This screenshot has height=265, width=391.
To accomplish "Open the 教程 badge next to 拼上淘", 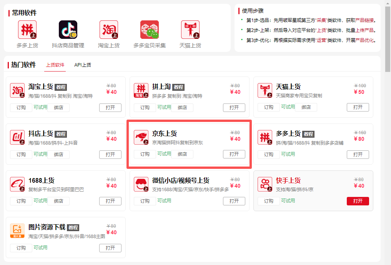I will 178,87.
